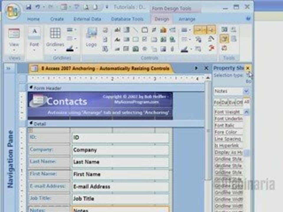Switch Property Sheet to Data tab
This screenshot has height=212, width=283.
click(225, 102)
